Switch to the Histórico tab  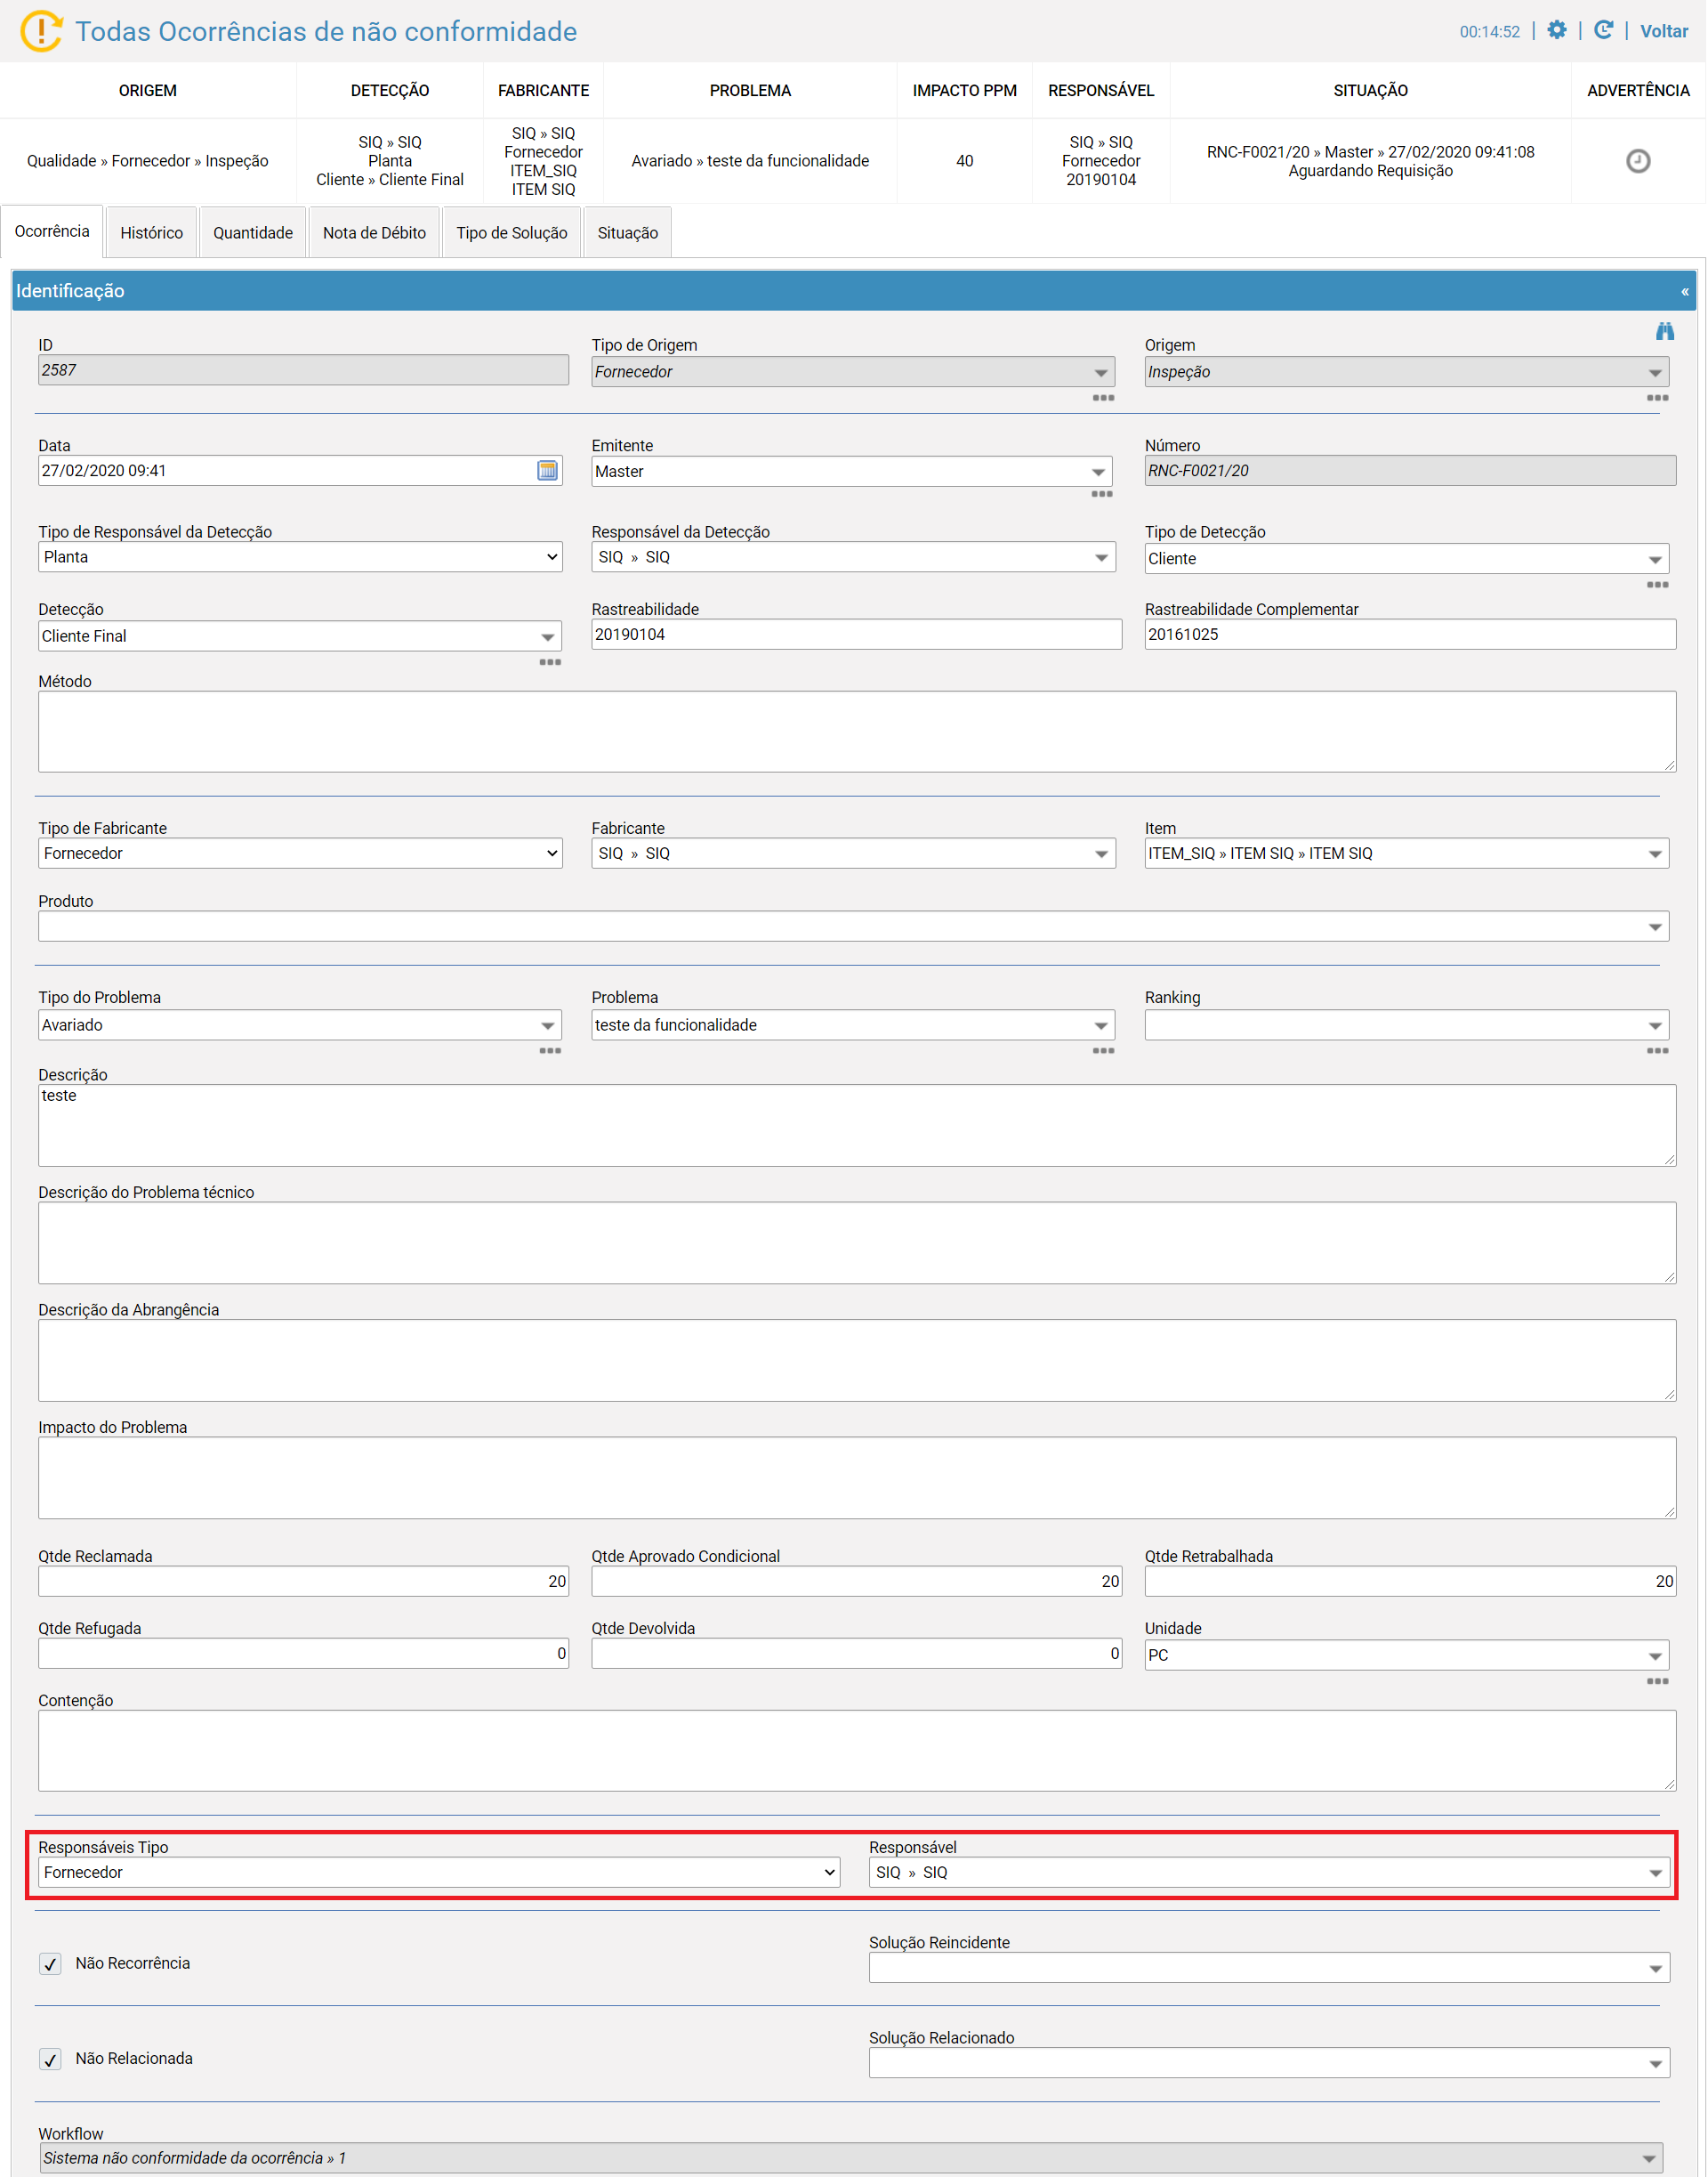click(152, 232)
